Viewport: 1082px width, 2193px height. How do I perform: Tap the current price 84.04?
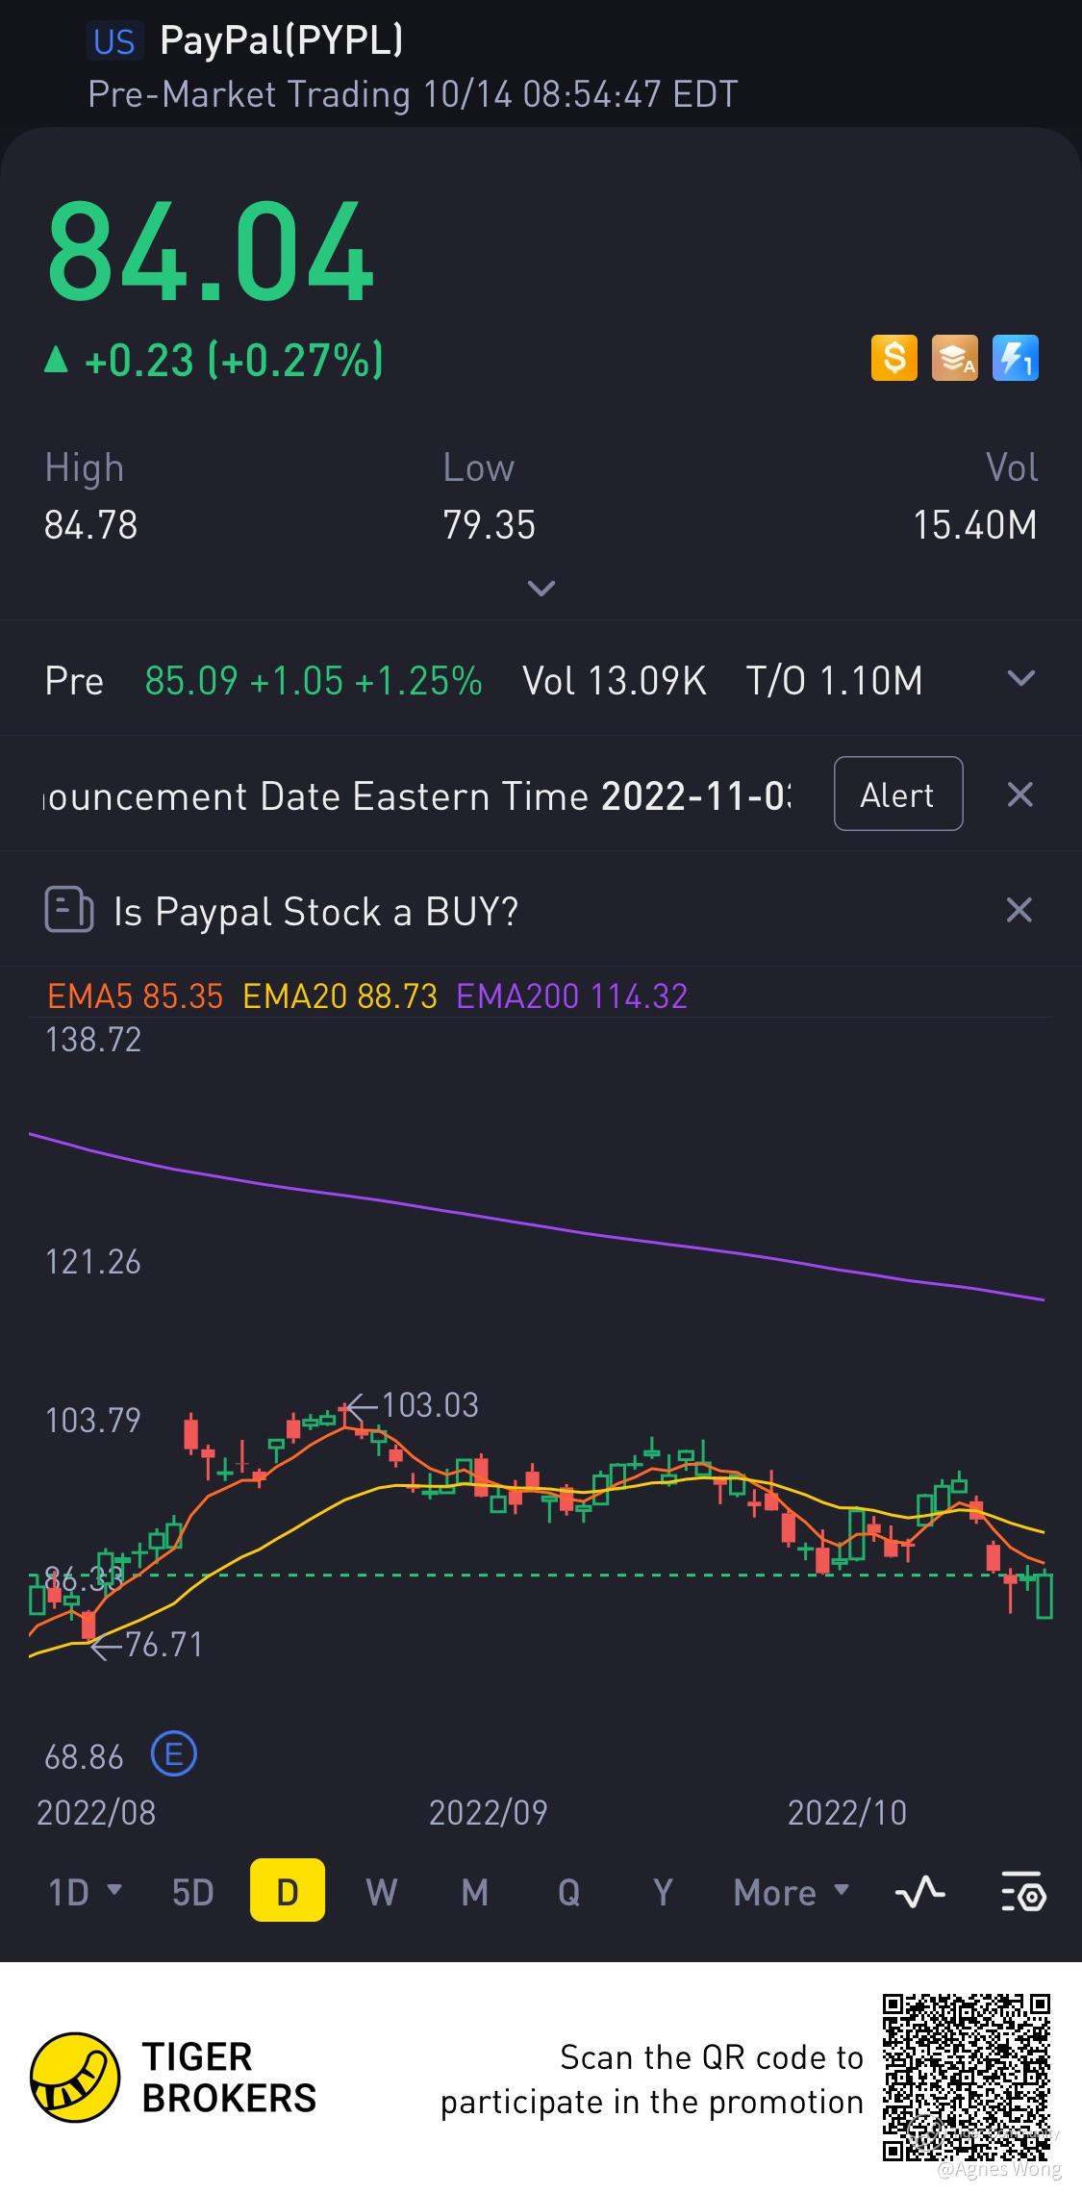[211, 252]
